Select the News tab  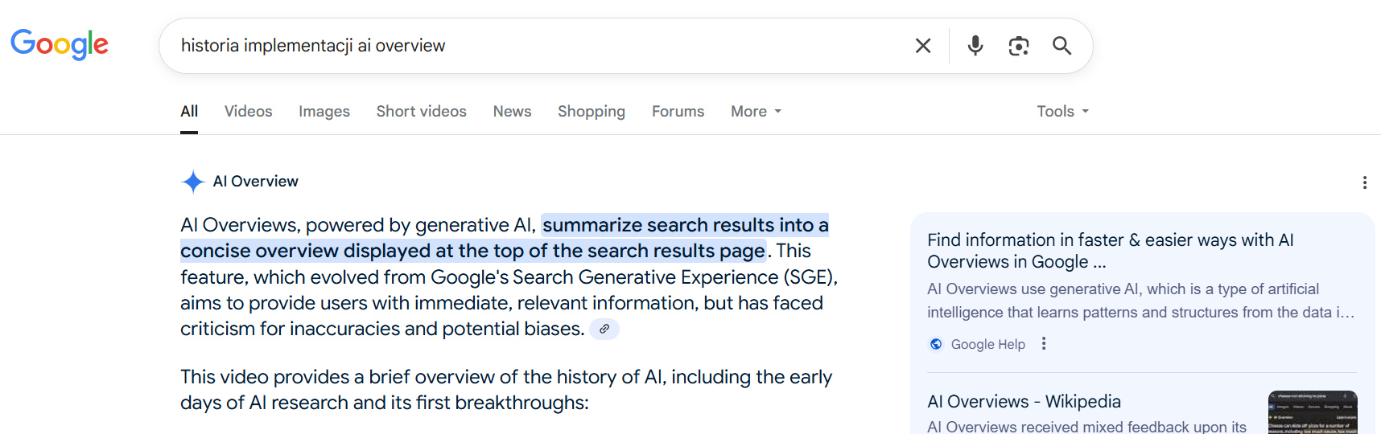point(513,112)
